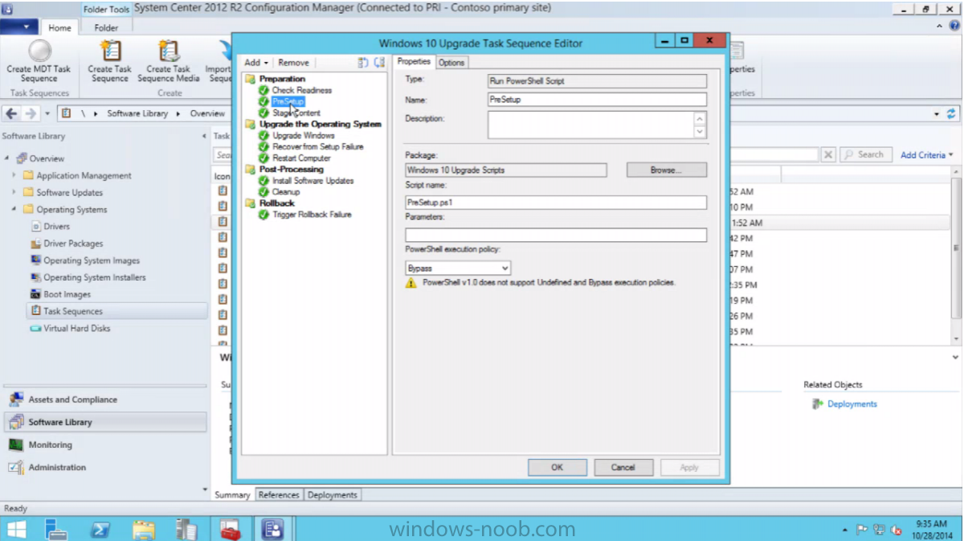The width and height of the screenshot is (964, 541).
Task: Open the Folder ribbon tab
Action: (x=106, y=27)
